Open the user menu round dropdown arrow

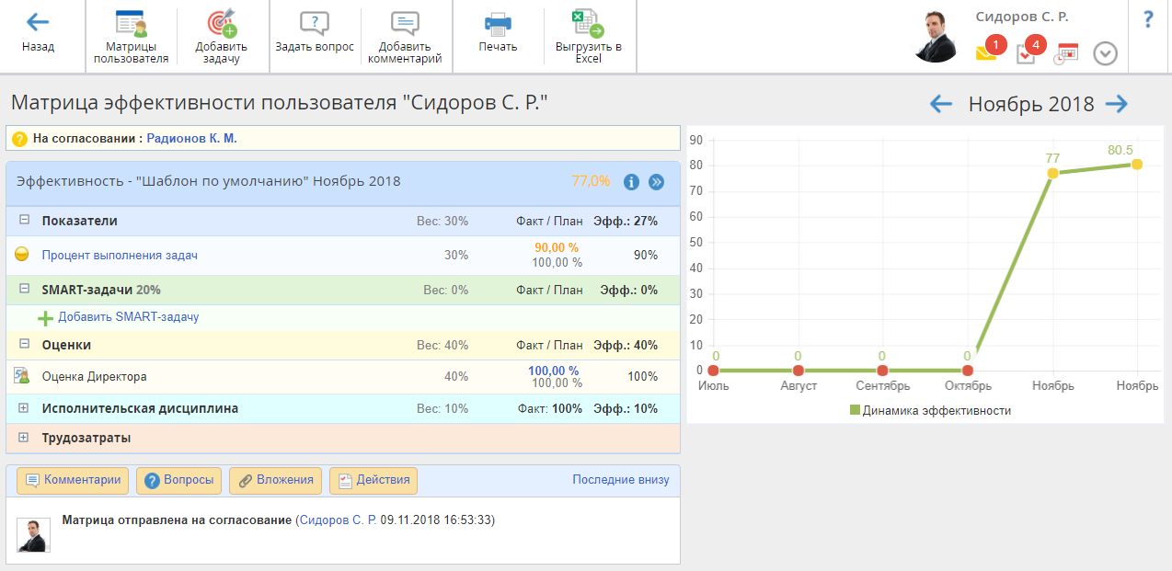[x=1105, y=54]
